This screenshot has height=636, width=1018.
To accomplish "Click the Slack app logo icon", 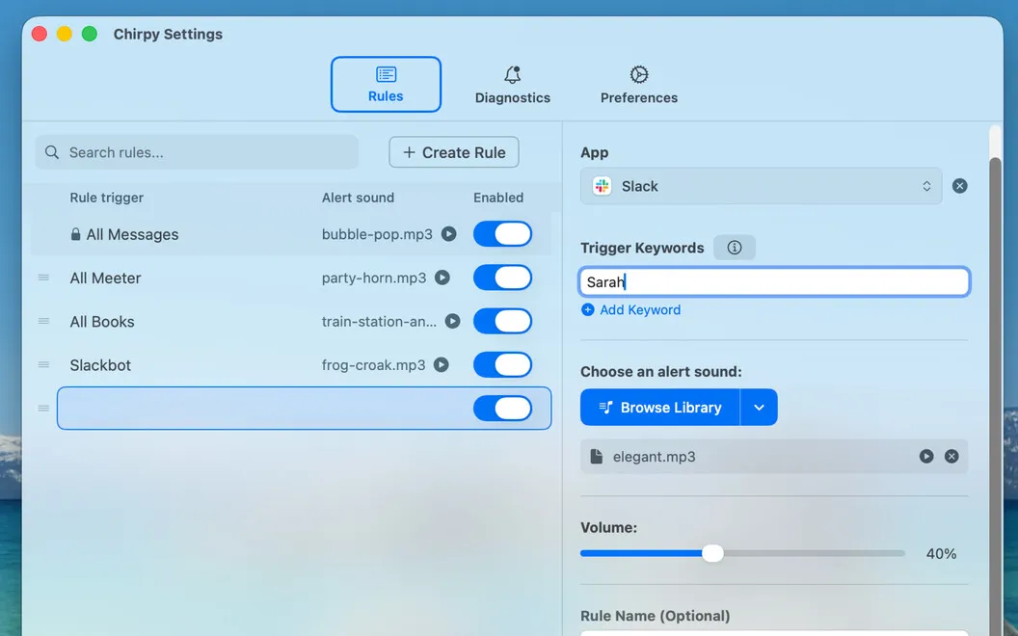I will 602,186.
